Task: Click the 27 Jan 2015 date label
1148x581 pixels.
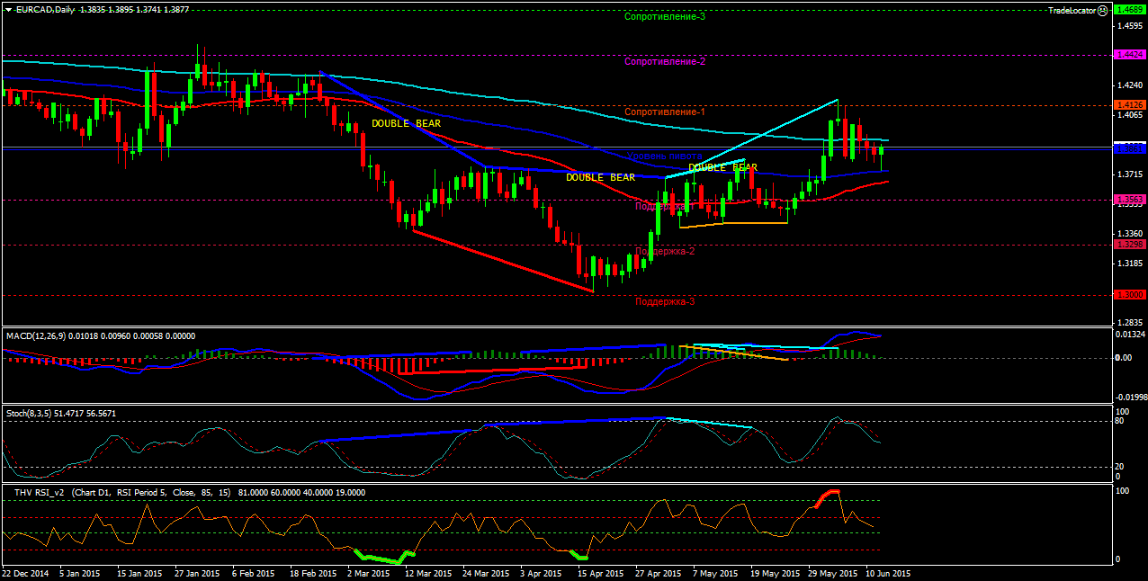Action: pos(197,573)
